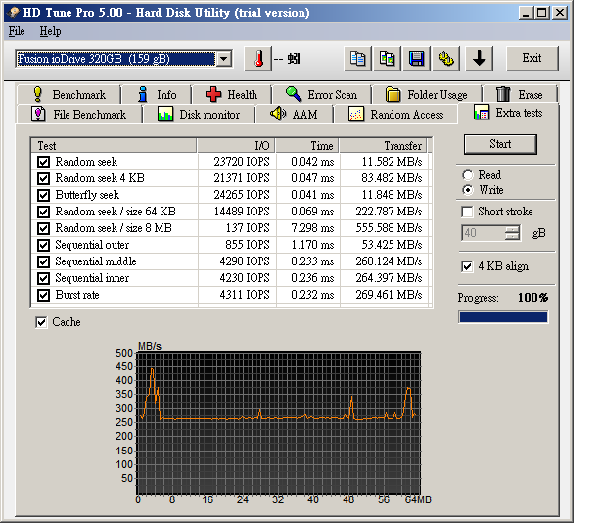
Task: Save results using the floppy disk icon
Action: click(417, 59)
